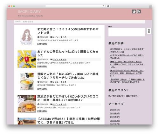The height and width of the screenshot is (134, 159).
Task: Click the 検索 search button
Action: pyautogui.click(x=149, y=31)
